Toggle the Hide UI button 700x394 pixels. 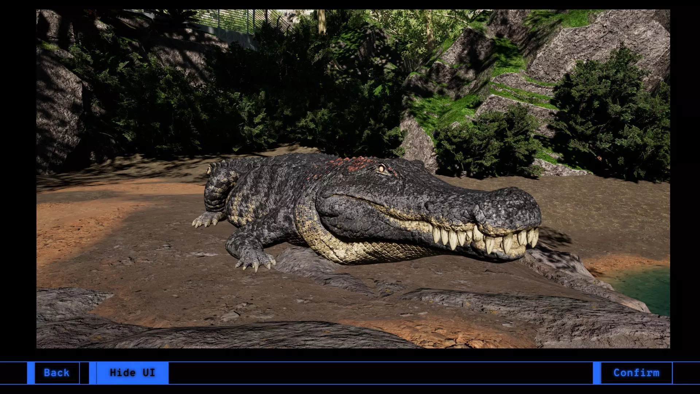(132, 373)
